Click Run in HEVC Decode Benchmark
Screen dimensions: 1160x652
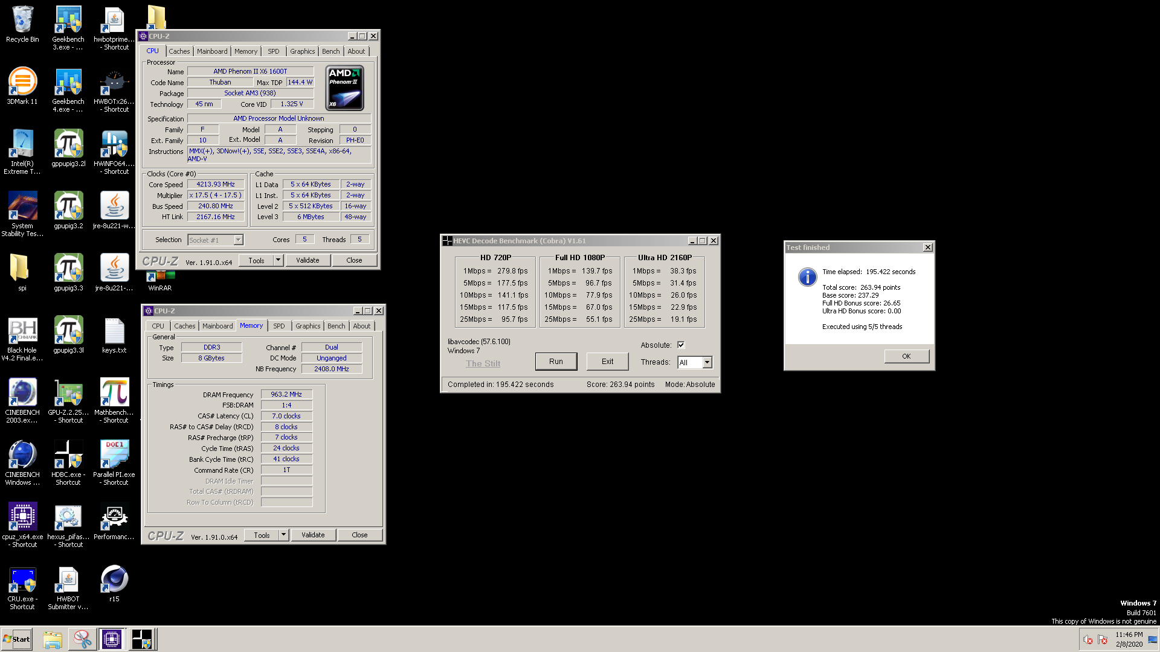556,362
